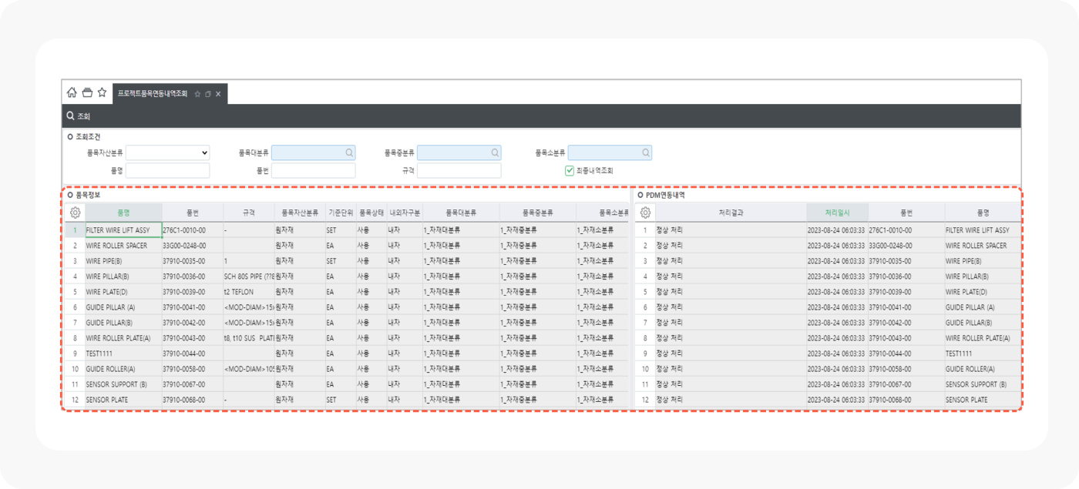This screenshot has height=489, width=1079.
Task: Click the 품명 input field
Action: tap(168, 170)
